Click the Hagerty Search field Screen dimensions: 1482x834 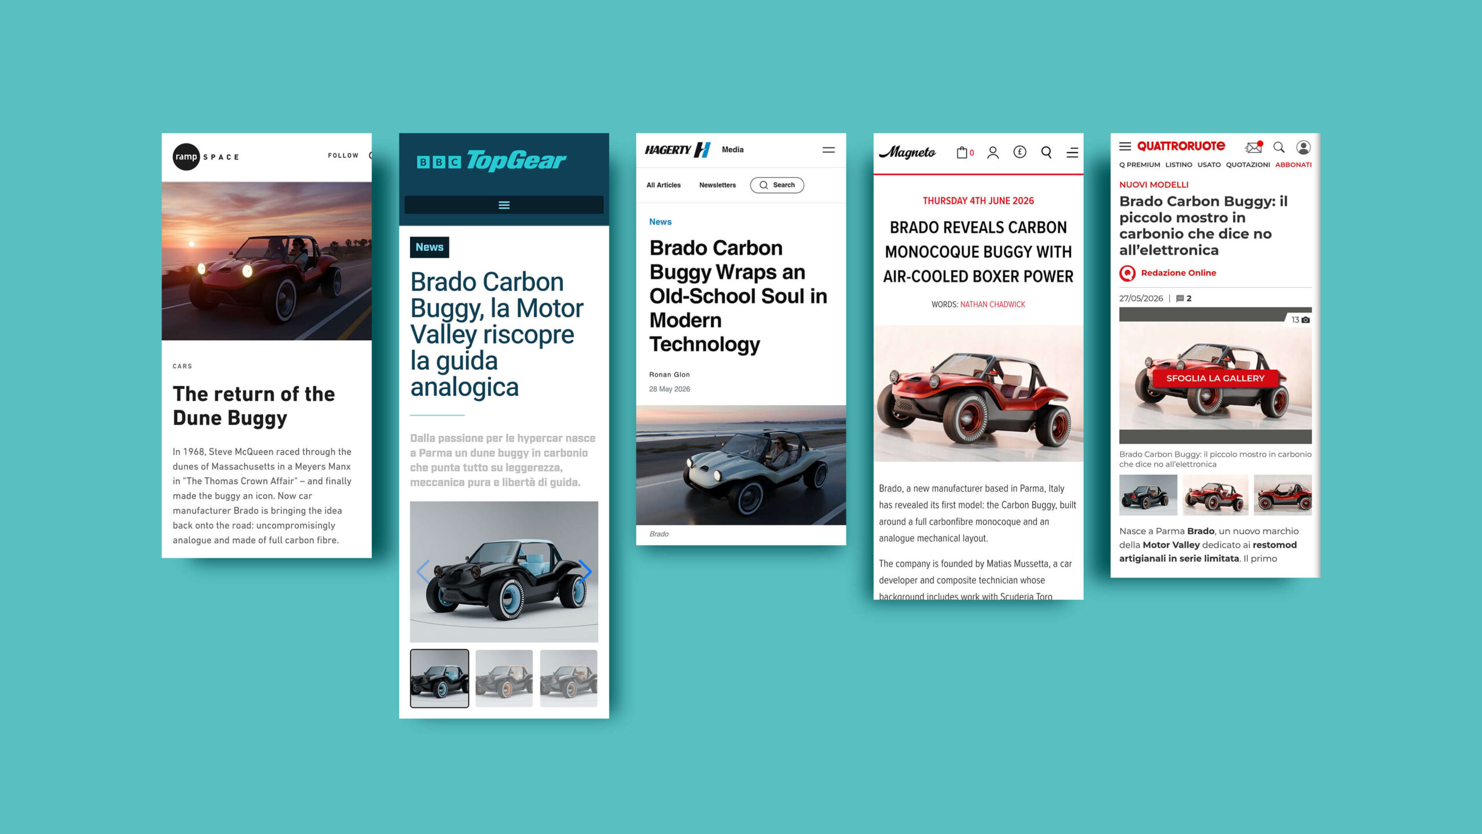pos(777,185)
